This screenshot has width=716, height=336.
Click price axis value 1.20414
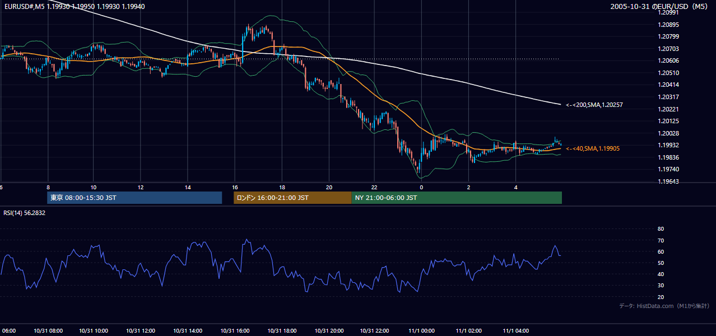pos(668,85)
